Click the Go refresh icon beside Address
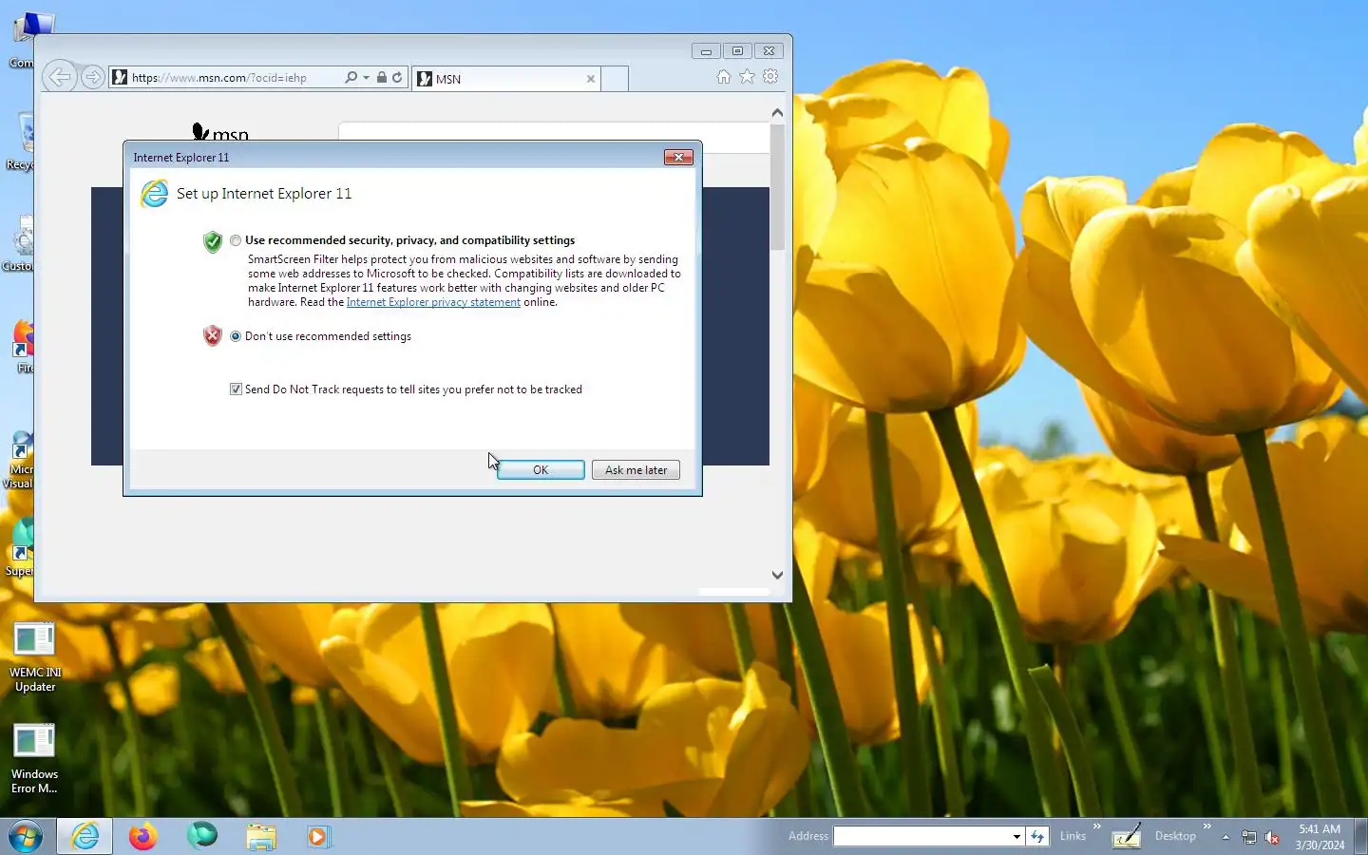 coord(1037,836)
